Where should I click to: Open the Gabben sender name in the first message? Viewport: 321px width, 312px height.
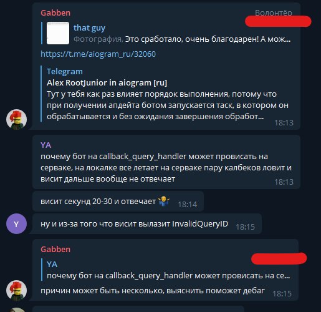tap(55, 13)
